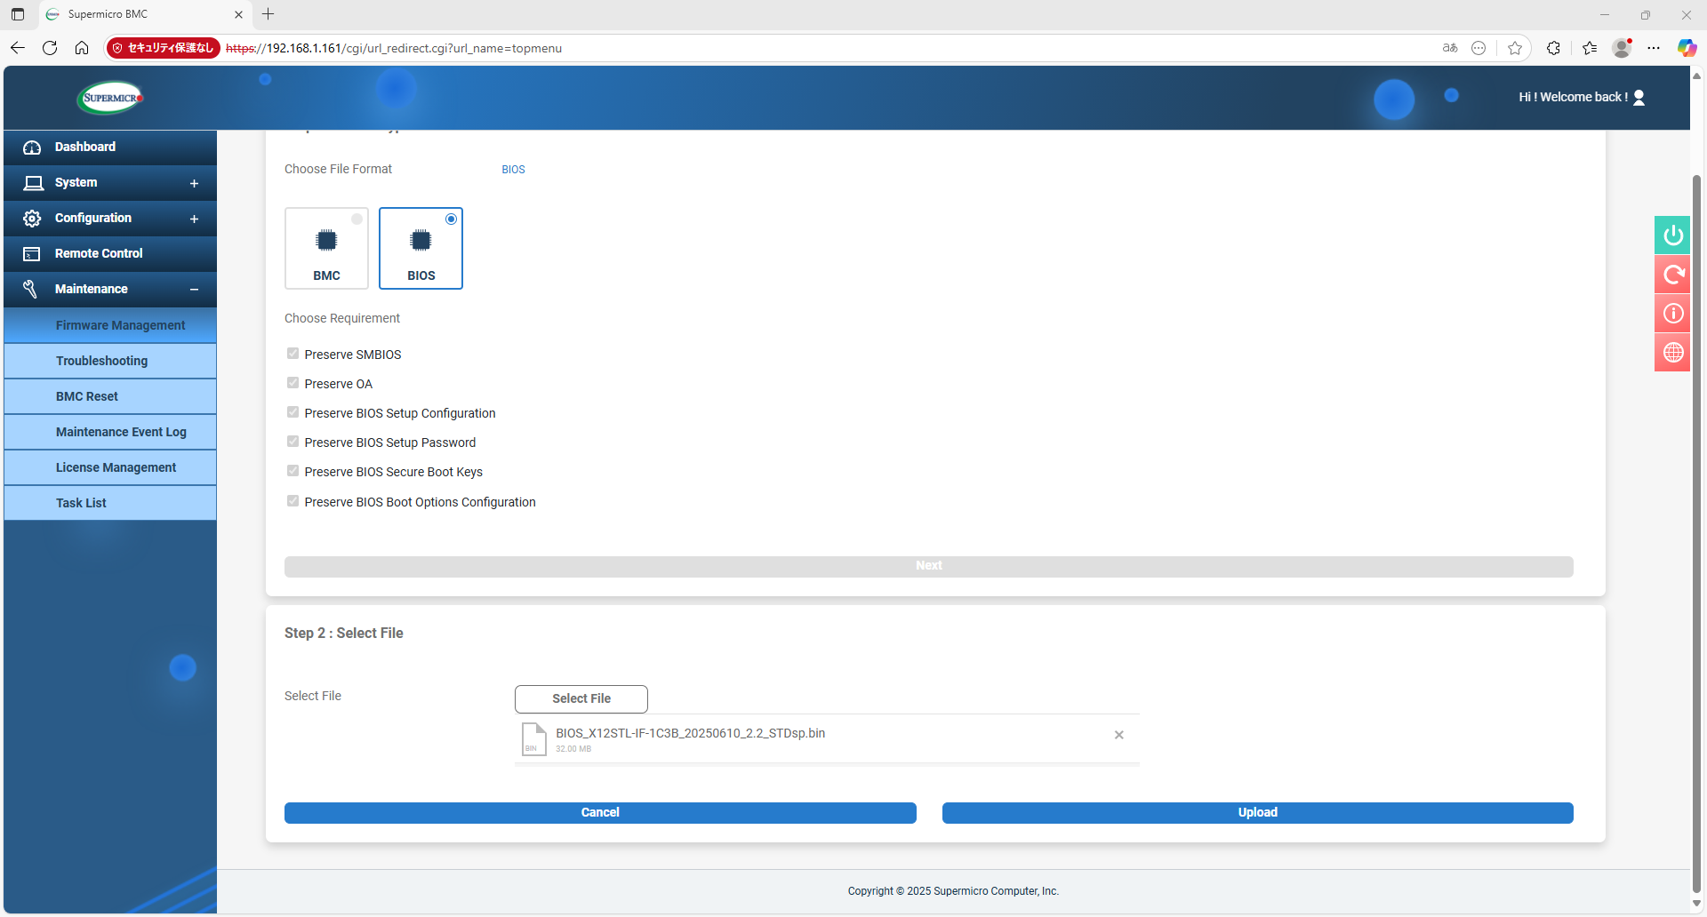Screen dimensions: 1707x917
Task: Open the Task List menu item
Action: 82,503
